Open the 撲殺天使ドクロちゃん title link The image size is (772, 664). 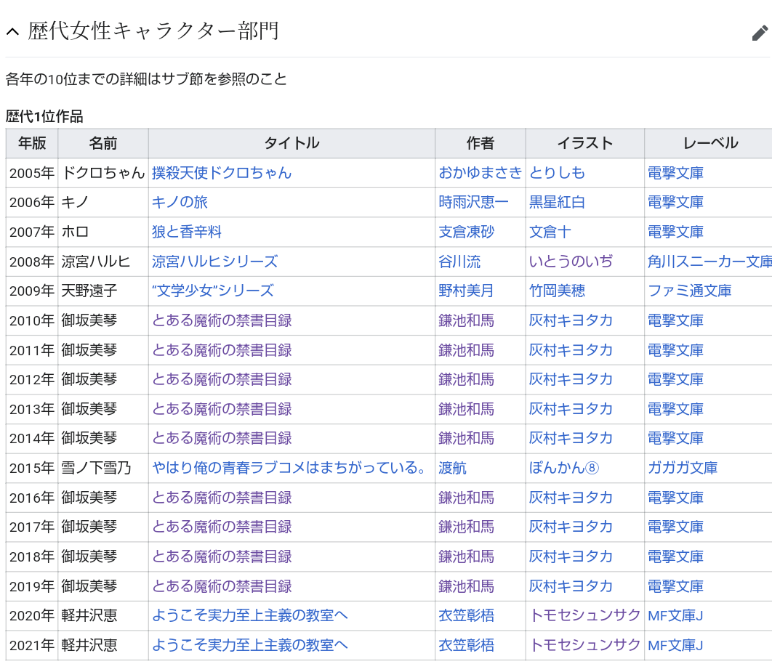221,173
